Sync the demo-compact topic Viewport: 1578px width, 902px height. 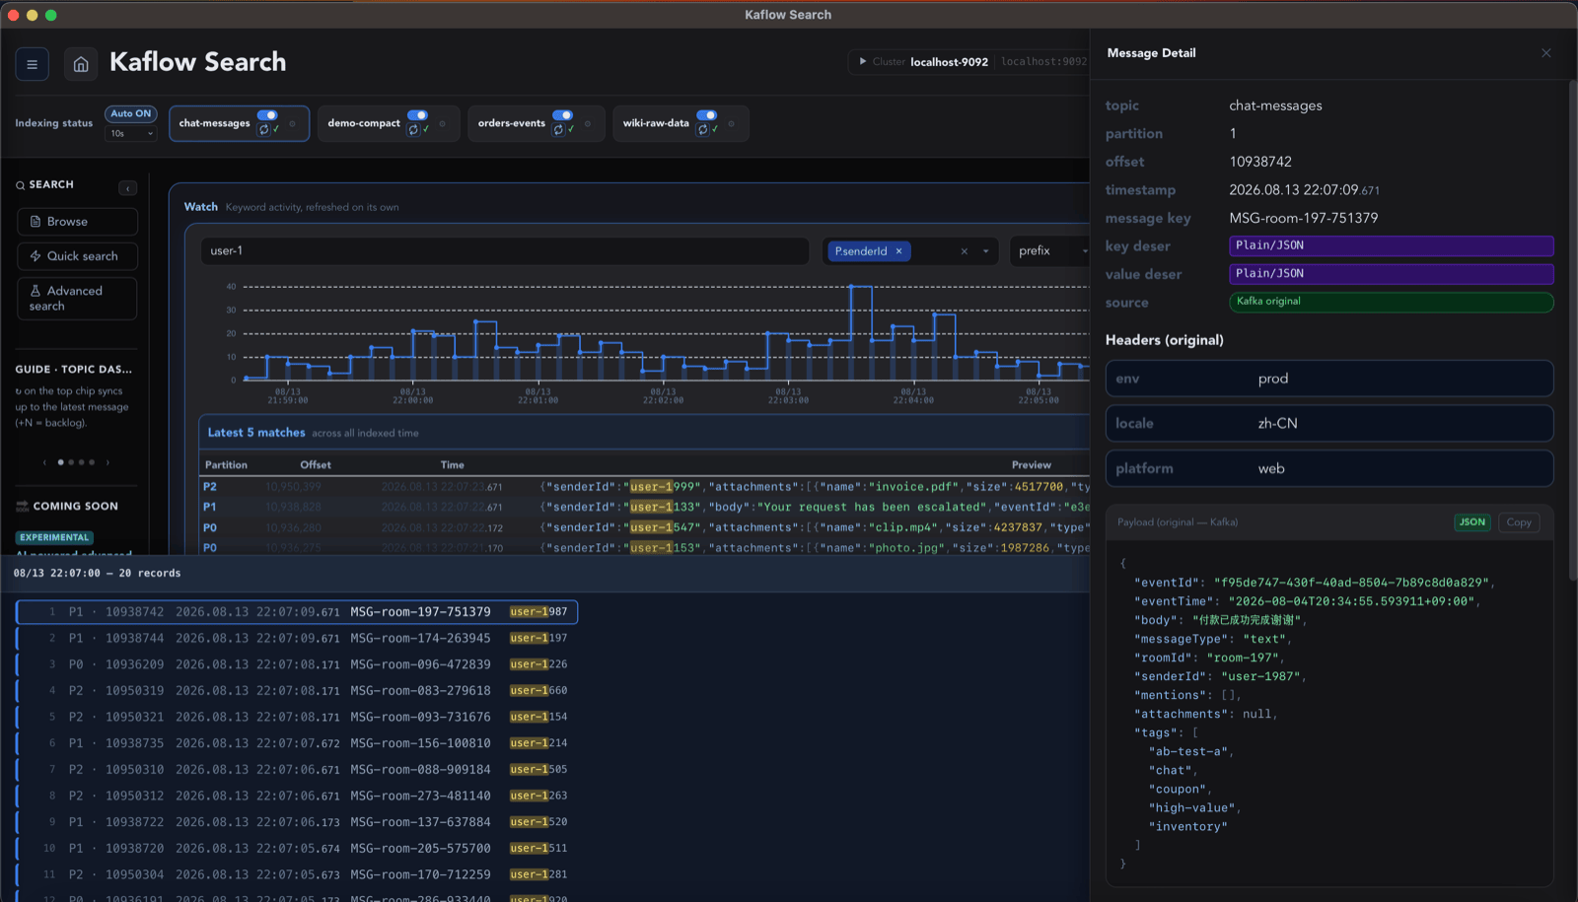point(413,129)
